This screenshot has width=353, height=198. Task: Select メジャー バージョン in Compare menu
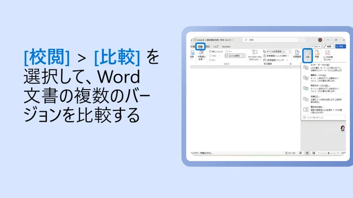[323, 68]
